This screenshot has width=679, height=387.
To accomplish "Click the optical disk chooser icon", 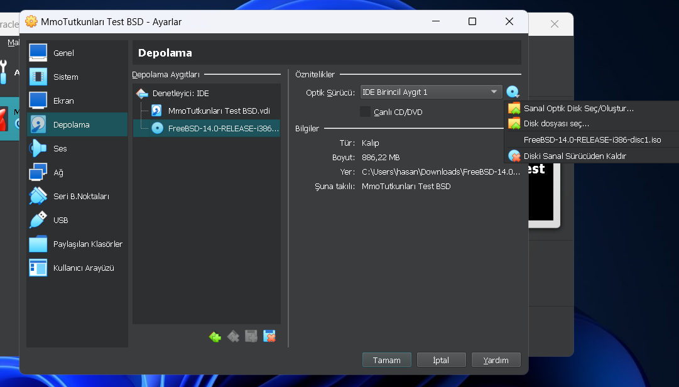I will coord(513,92).
